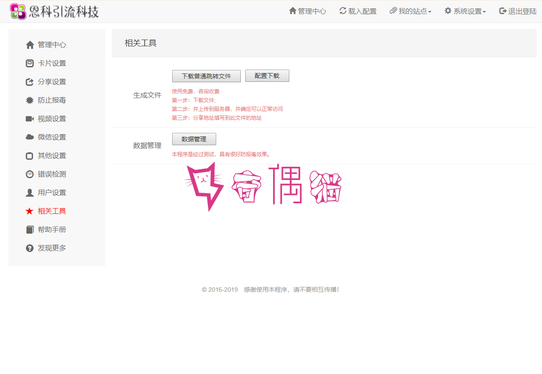Click the 生成文件 row label
The width and height of the screenshot is (542, 374).
[x=147, y=95]
